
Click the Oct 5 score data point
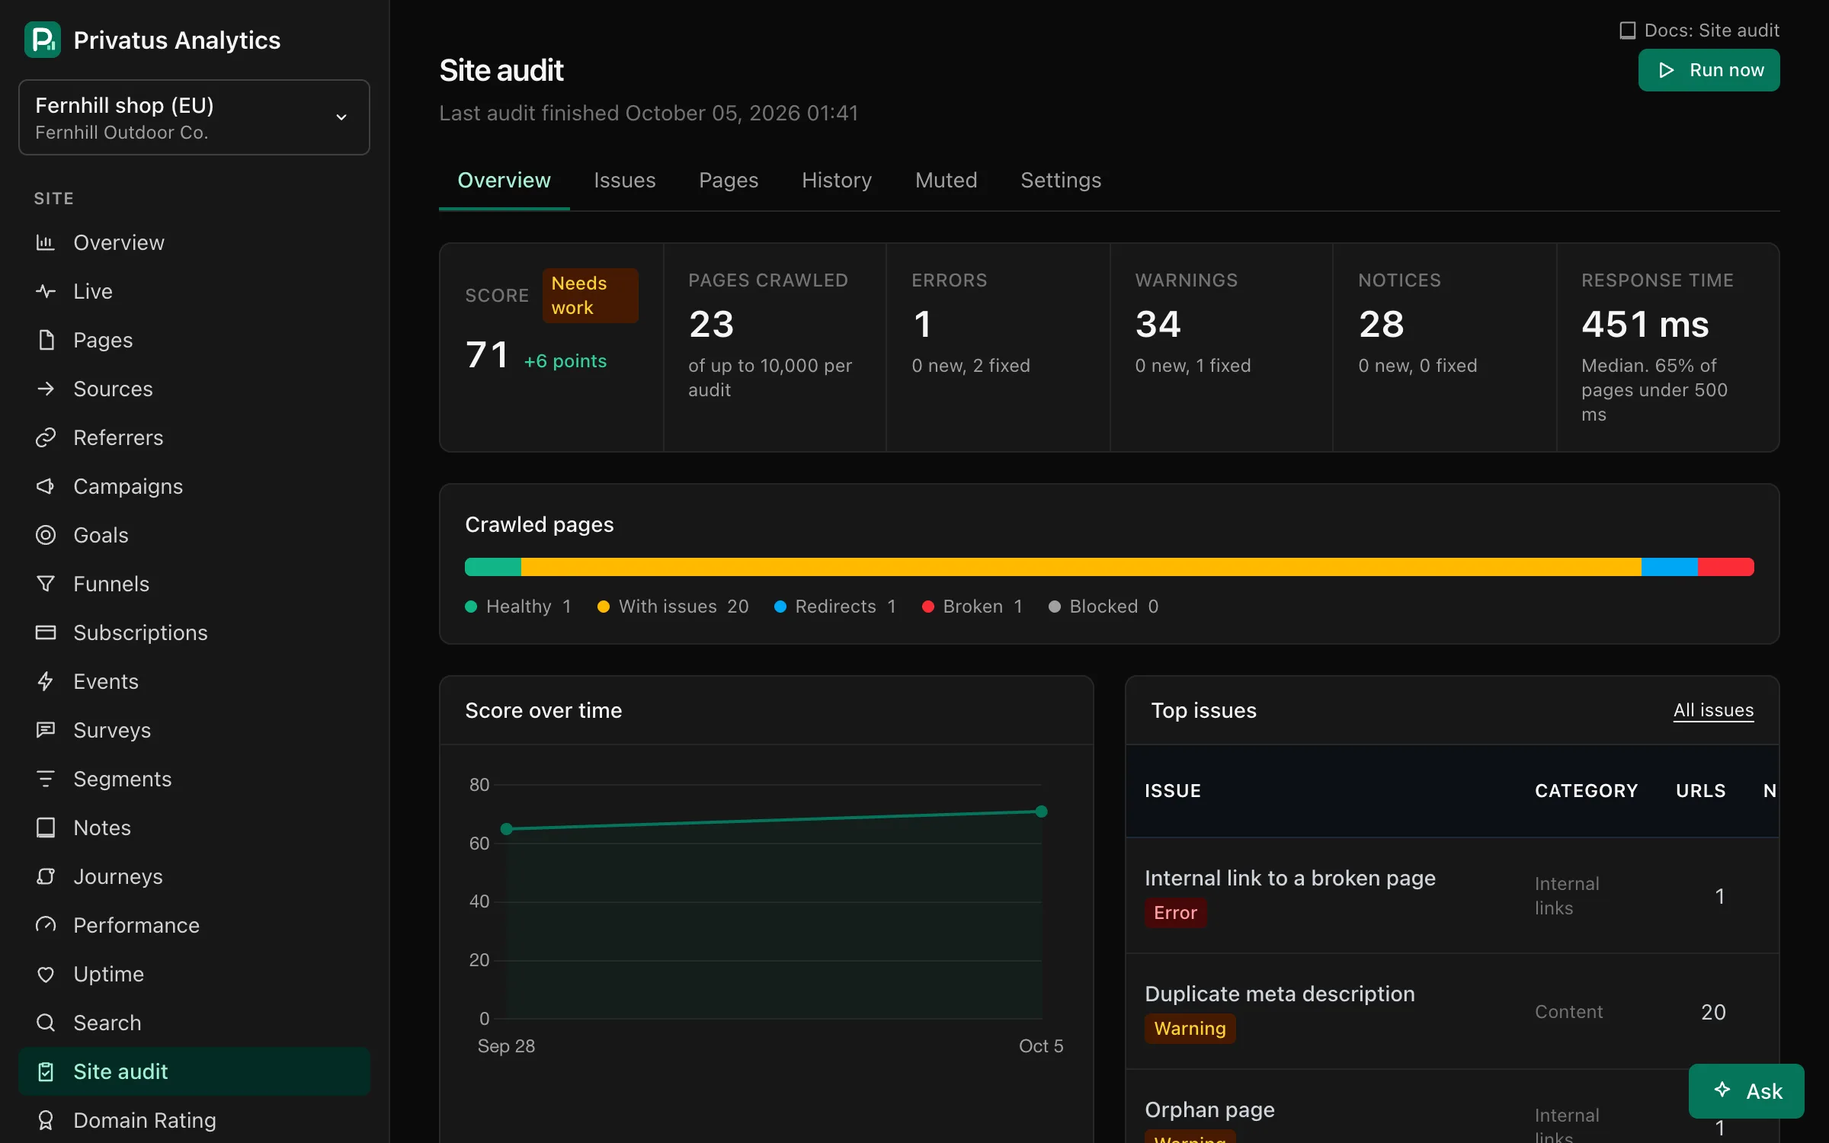pyautogui.click(x=1042, y=812)
